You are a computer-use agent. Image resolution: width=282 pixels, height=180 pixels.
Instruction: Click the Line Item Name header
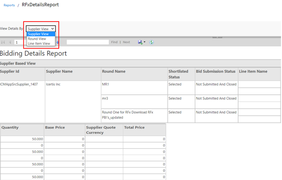(x=259, y=74)
